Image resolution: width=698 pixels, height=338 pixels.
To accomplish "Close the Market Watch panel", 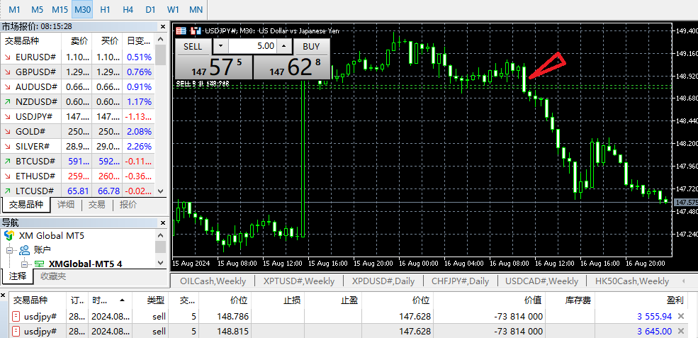I will [163, 26].
